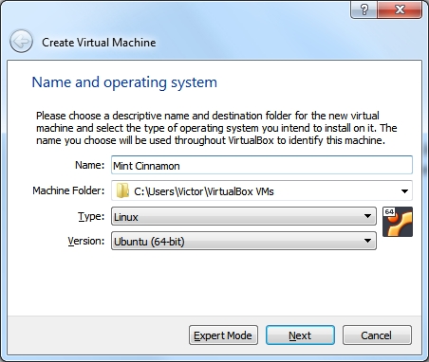
Task: Click the Name field containing Mint Cinnamon
Action: coord(262,165)
